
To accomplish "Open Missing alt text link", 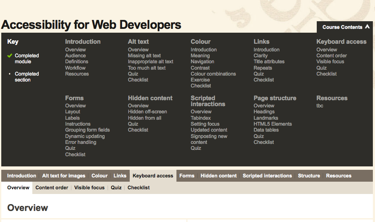I will 144,56.
